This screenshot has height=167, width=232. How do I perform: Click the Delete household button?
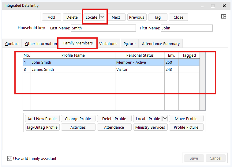click(x=72, y=17)
